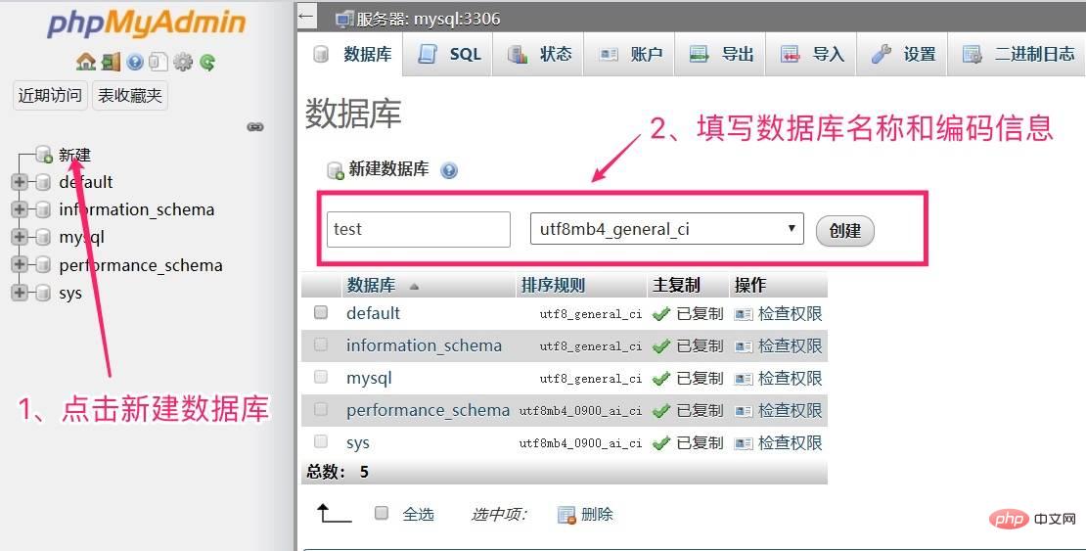
Task: Click the database name field containing test
Action: (419, 229)
